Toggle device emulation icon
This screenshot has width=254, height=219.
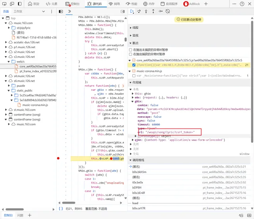point(12,4)
